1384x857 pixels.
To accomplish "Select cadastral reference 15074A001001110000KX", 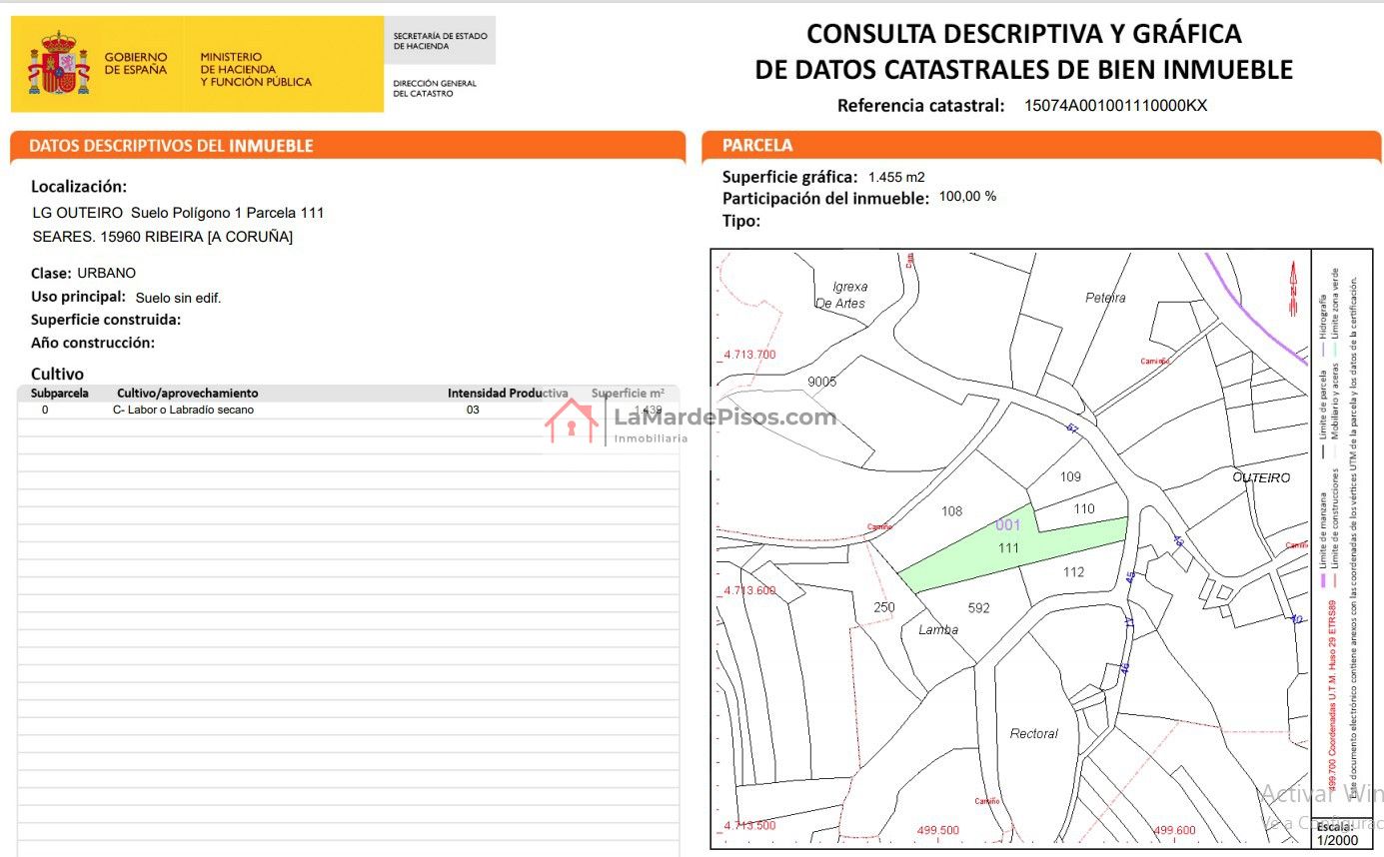I will (x=1115, y=105).
